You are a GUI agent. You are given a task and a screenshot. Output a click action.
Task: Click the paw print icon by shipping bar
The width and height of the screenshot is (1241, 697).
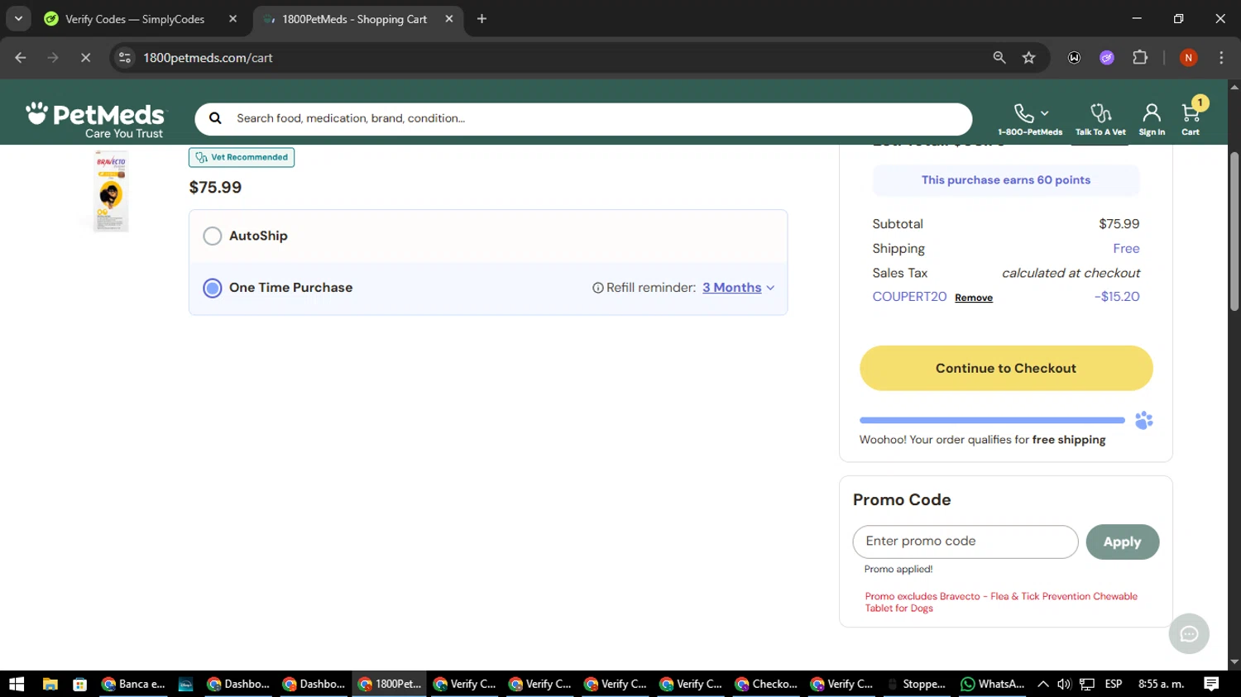click(x=1144, y=421)
